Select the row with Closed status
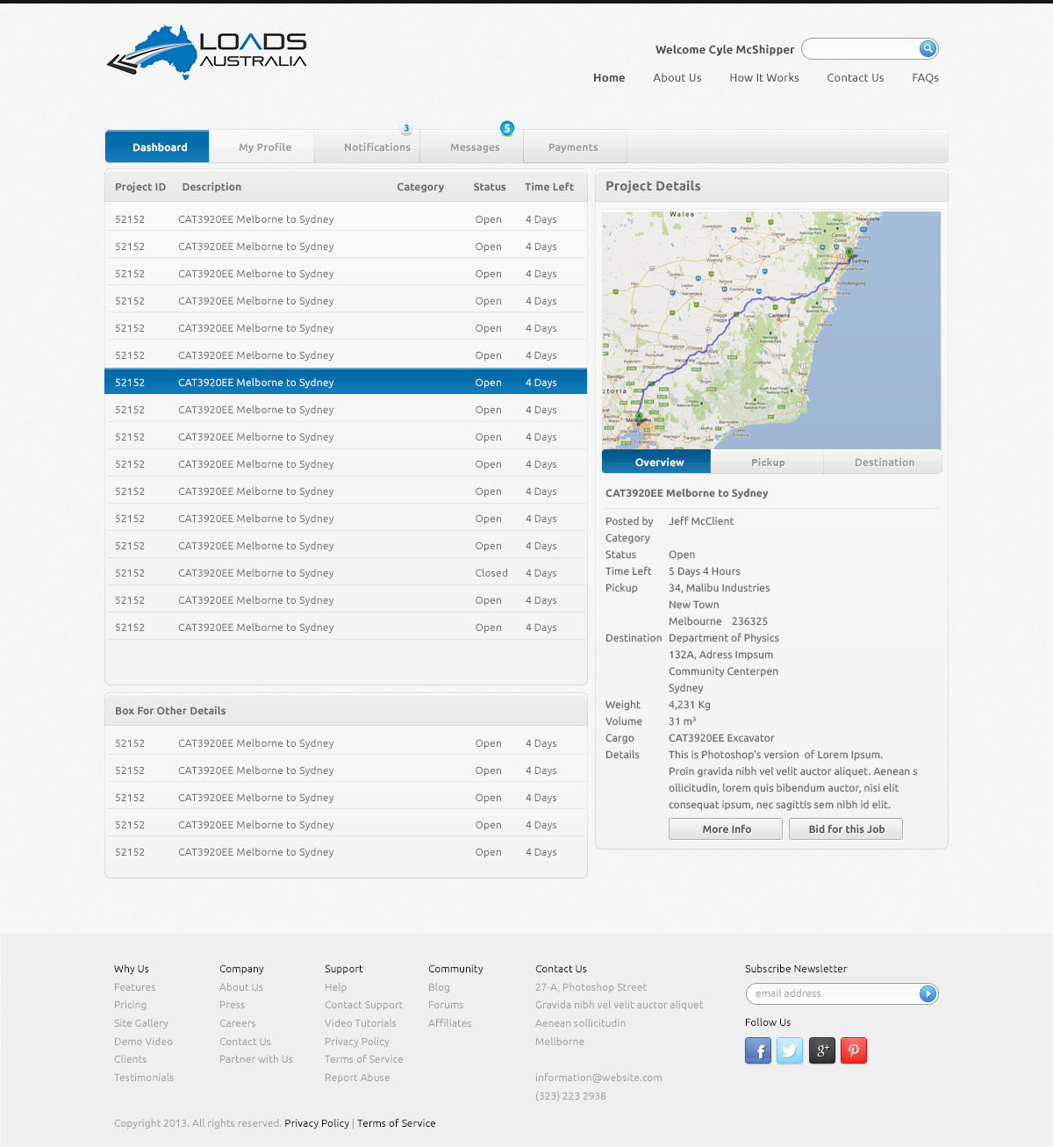Viewport: 1053px width, 1147px height. [x=346, y=572]
